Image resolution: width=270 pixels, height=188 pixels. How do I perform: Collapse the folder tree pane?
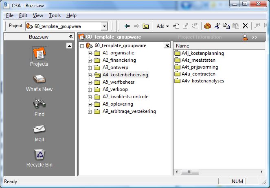pyautogui.click(x=167, y=45)
